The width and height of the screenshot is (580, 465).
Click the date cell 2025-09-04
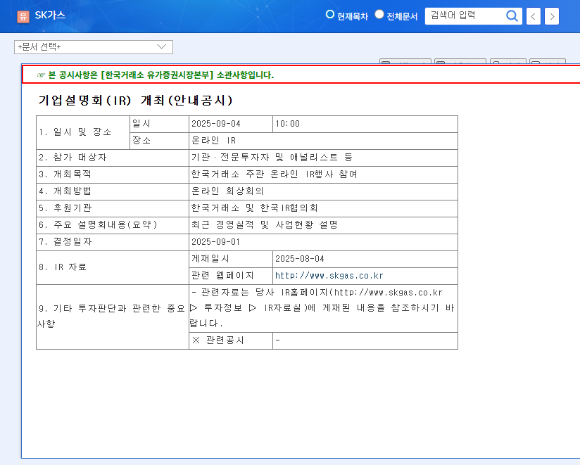(231, 124)
